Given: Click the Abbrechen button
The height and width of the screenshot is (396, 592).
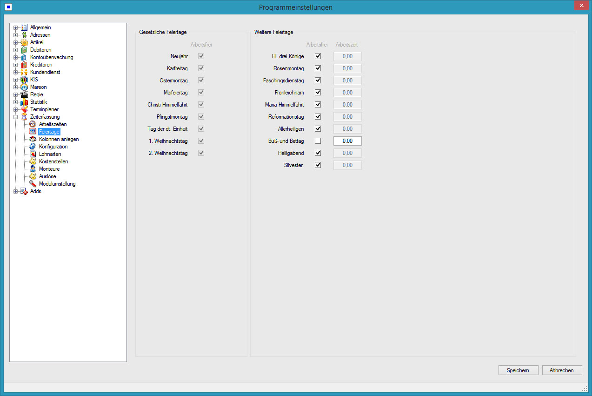Looking at the screenshot, I should click(562, 370).
